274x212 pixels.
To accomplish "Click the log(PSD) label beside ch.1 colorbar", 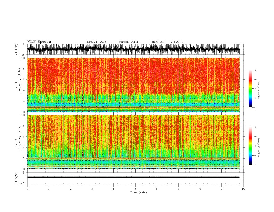I will [259, 90].
